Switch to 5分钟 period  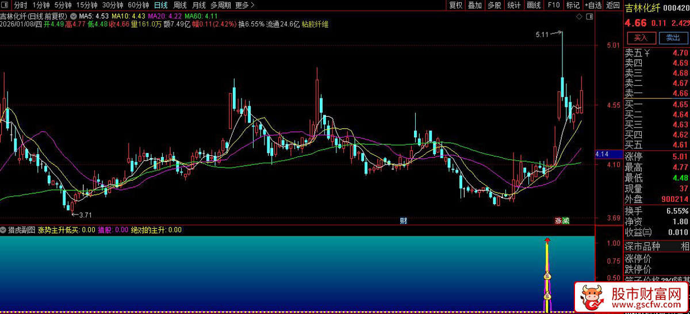(x=63, y=5)
